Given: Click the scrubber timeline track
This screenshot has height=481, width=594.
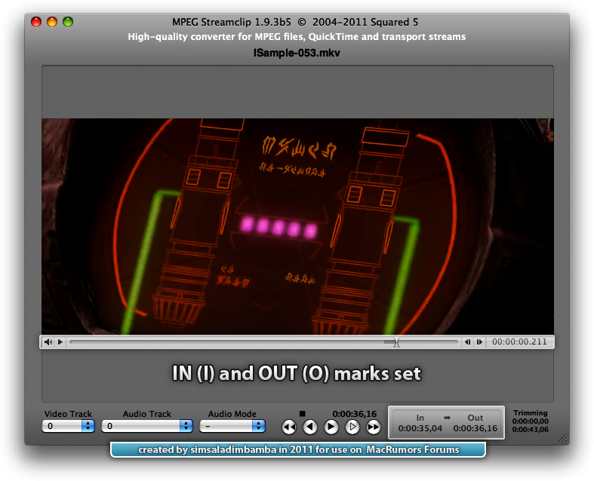Looking at the screenshot, I should coord(263,342).
